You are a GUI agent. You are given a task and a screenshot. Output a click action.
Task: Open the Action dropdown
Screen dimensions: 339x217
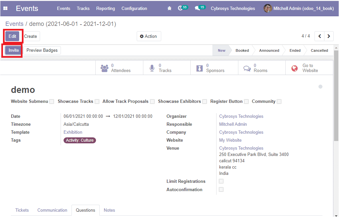(149, 36)
